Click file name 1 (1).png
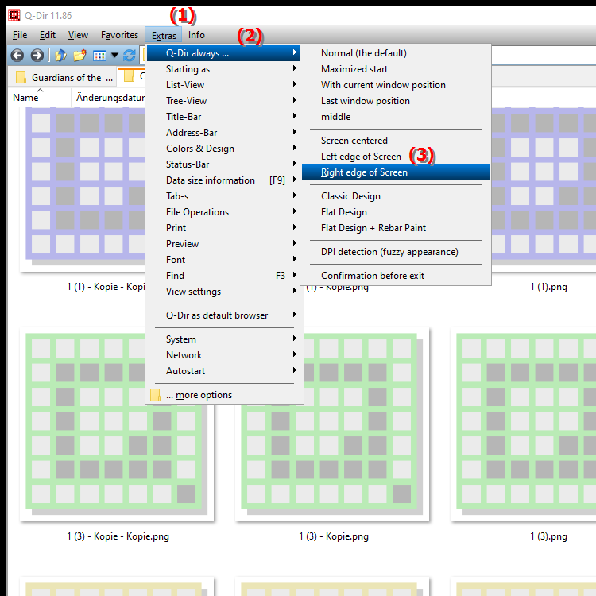This screenshot has height=596, width=596. 548,287
